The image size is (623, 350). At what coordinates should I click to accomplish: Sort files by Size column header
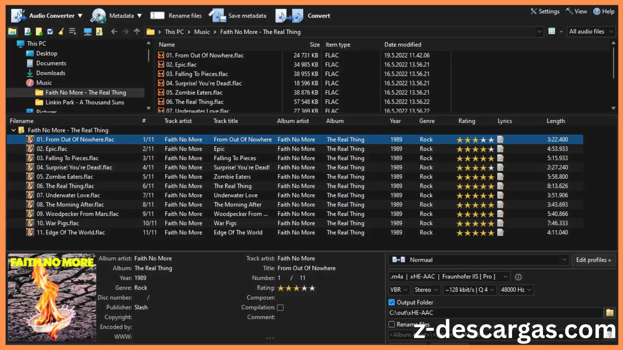(314, 45)
